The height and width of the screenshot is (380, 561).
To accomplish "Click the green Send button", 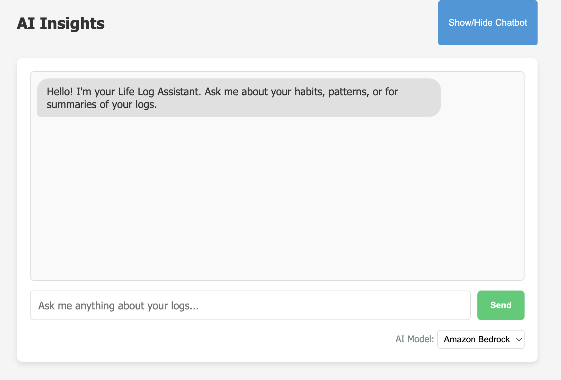I will (x=501, y=305).
